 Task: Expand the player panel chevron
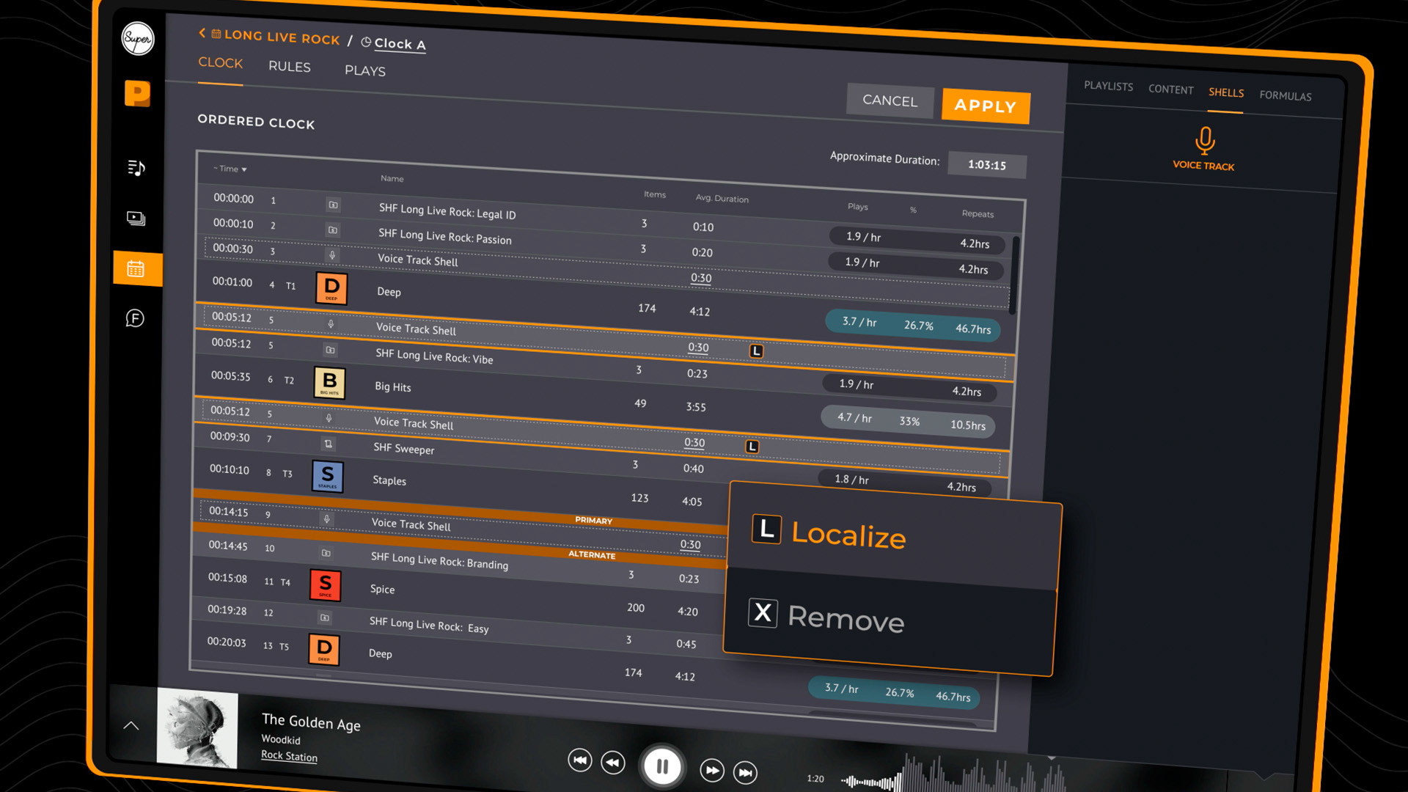coord(131,725)
